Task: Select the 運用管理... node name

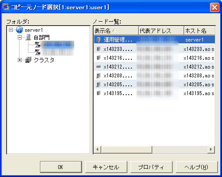Action: (118, 40)
